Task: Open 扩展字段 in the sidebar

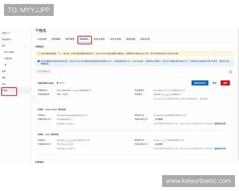Action: click(x=8, y=58)
